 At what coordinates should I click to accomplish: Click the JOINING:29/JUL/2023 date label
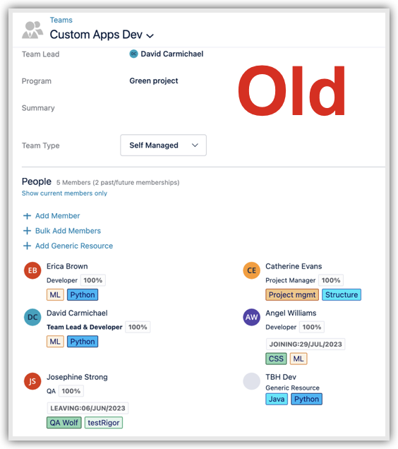(x=306, y=345)
